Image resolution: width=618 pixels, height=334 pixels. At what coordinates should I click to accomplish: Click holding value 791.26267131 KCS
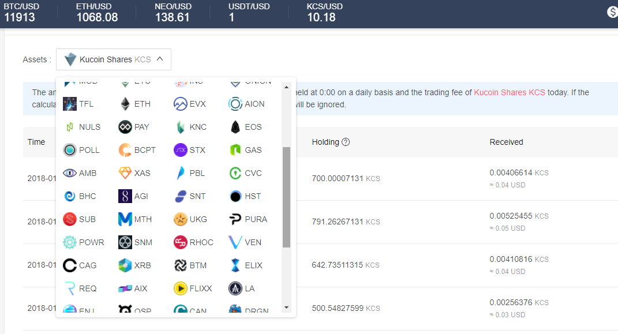point(346,222)
